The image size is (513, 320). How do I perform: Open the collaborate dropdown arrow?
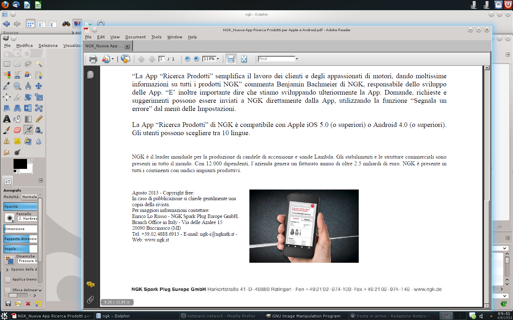click(x=113, y=59)
